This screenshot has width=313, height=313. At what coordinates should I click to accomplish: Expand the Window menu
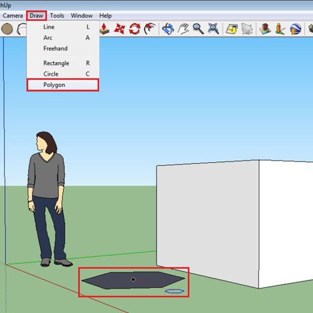(81, 16)
